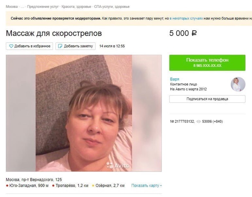Open СПА-услуги, здоровье breadcrumb category
This screenshot has height=197, width=252.
(112, 7)
